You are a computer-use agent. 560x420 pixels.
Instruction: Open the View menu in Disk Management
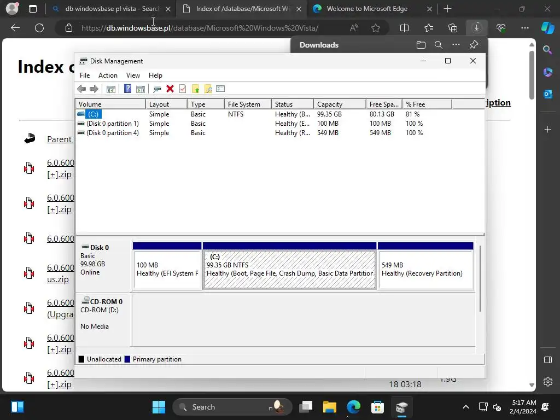[133, 75]
